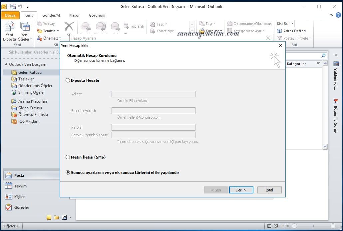Viewport: 343px width, 231px height.
Task: Open the quick access toolbar customize arrow
Action: click(28, 7)
